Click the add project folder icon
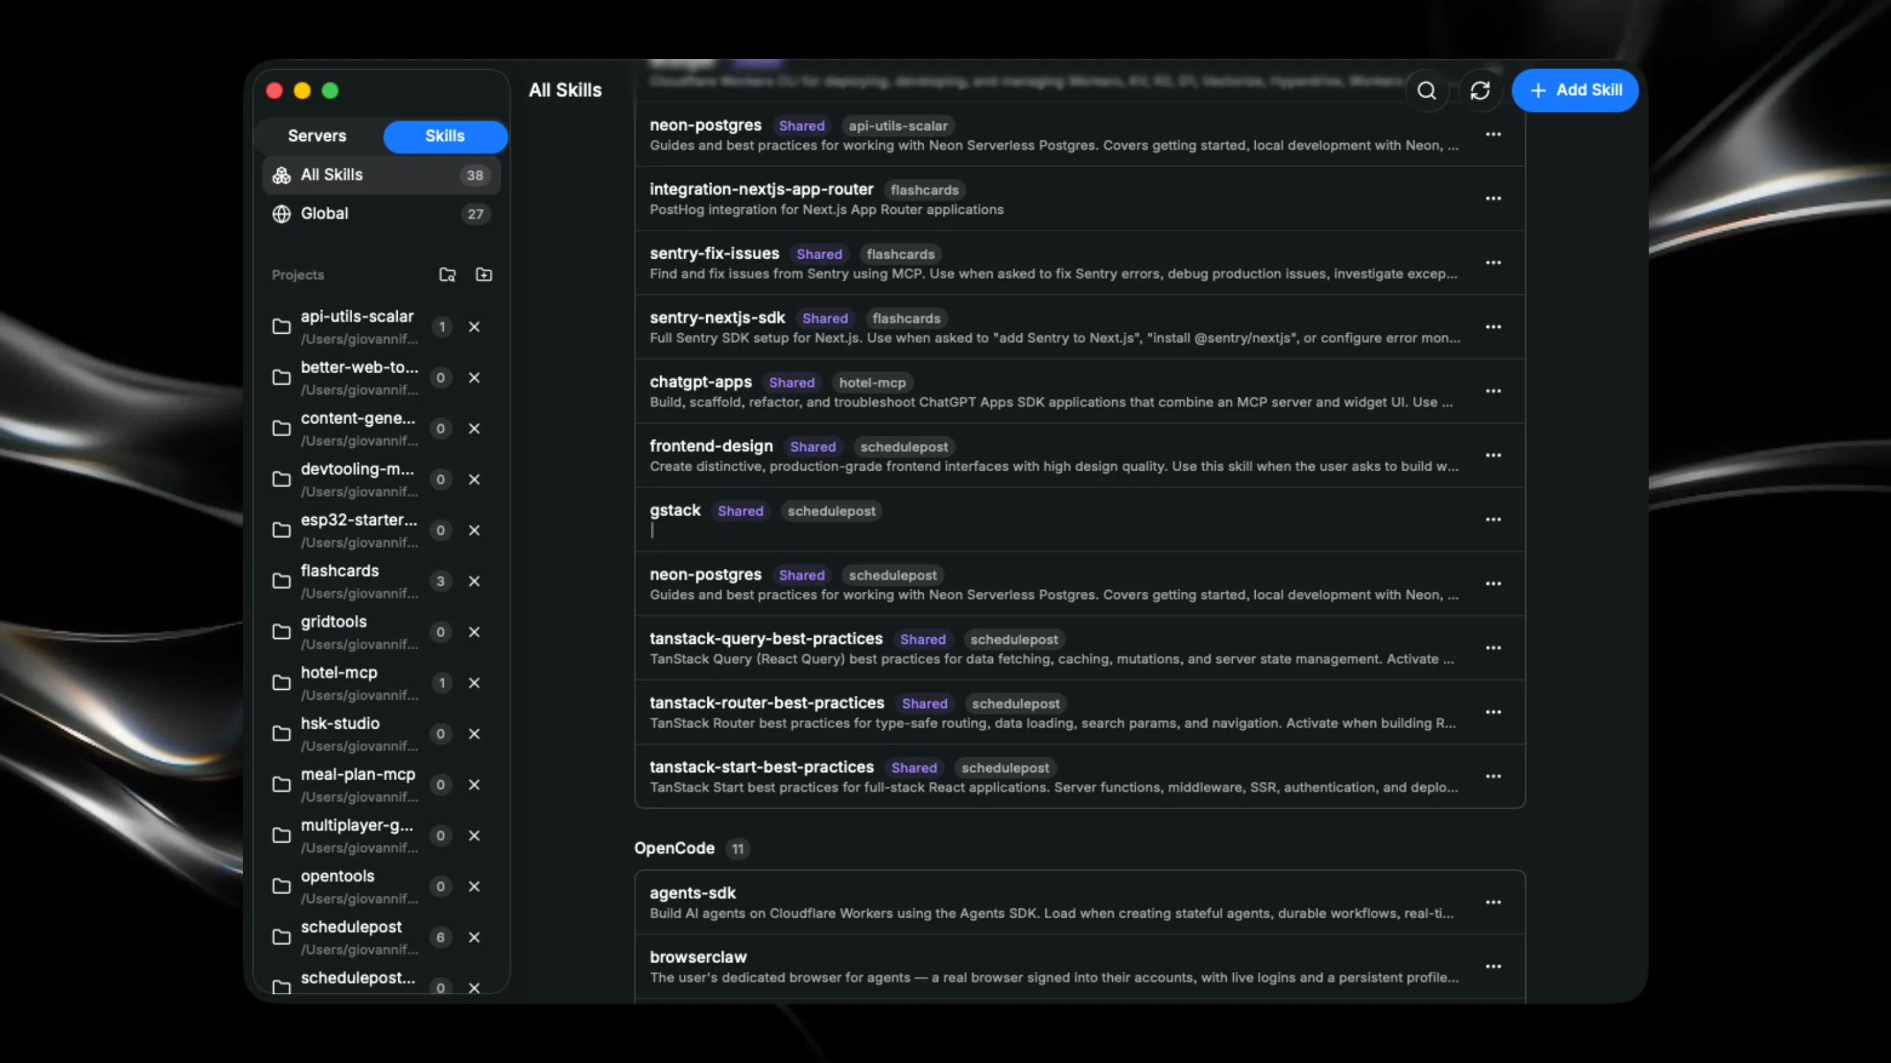This screenshot has height=1063, width=1891. click(x=484, y=275)
